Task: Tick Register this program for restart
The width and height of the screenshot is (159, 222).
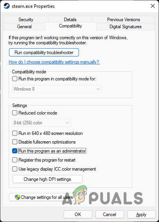Action: coord(15,160)
